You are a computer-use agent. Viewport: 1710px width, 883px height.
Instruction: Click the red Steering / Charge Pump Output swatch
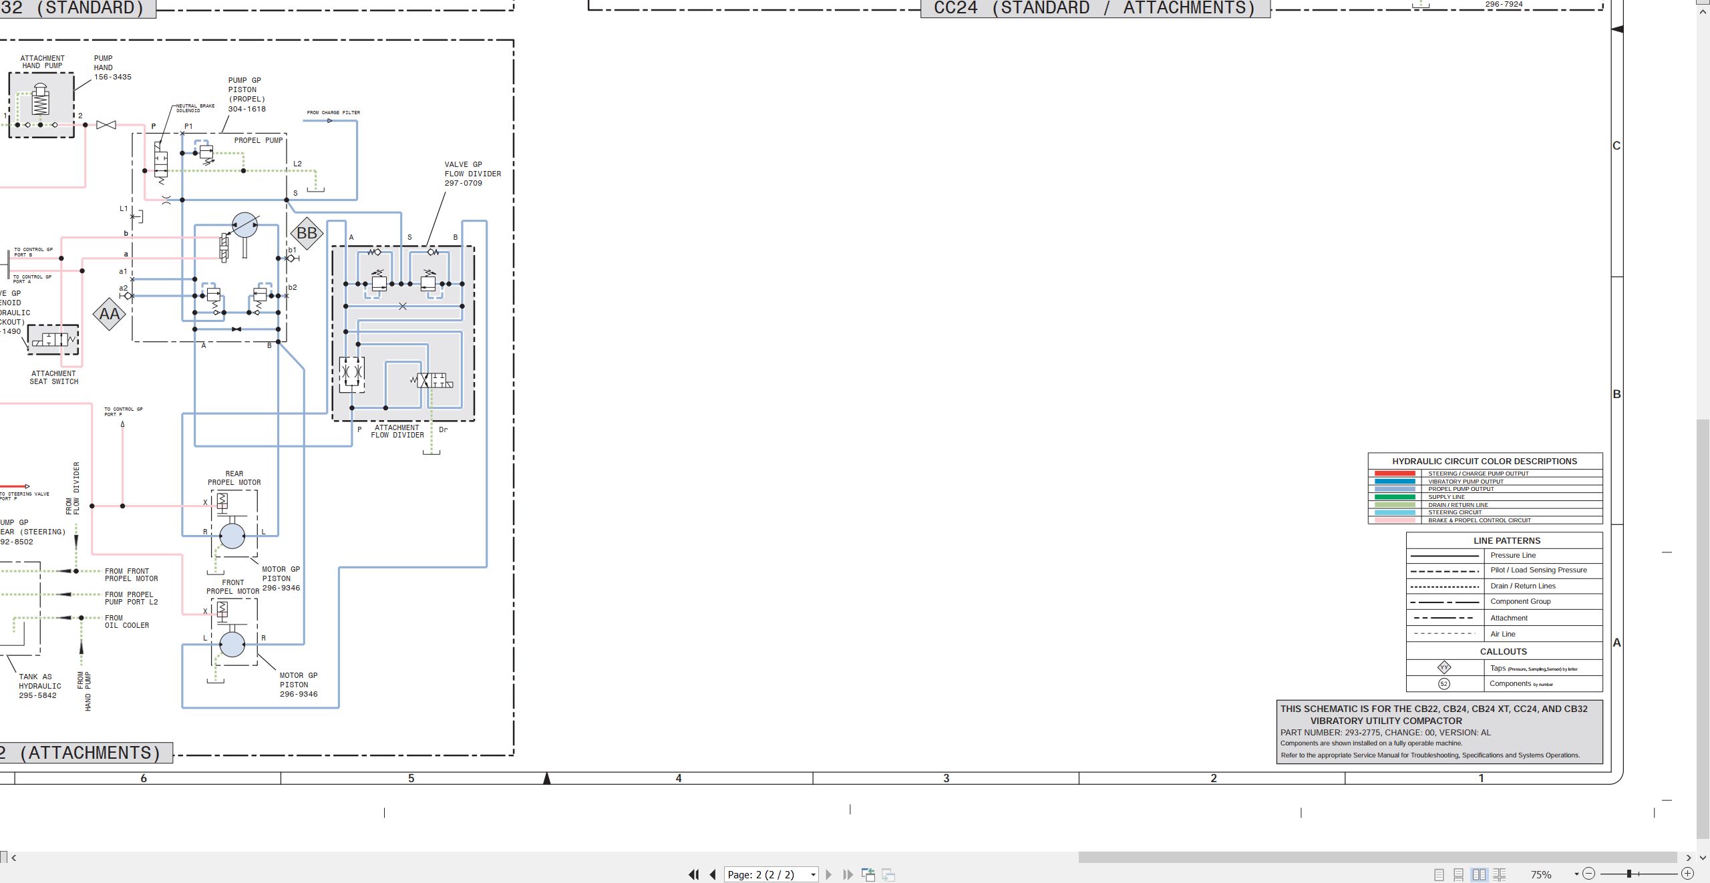tap(1395, 474)
